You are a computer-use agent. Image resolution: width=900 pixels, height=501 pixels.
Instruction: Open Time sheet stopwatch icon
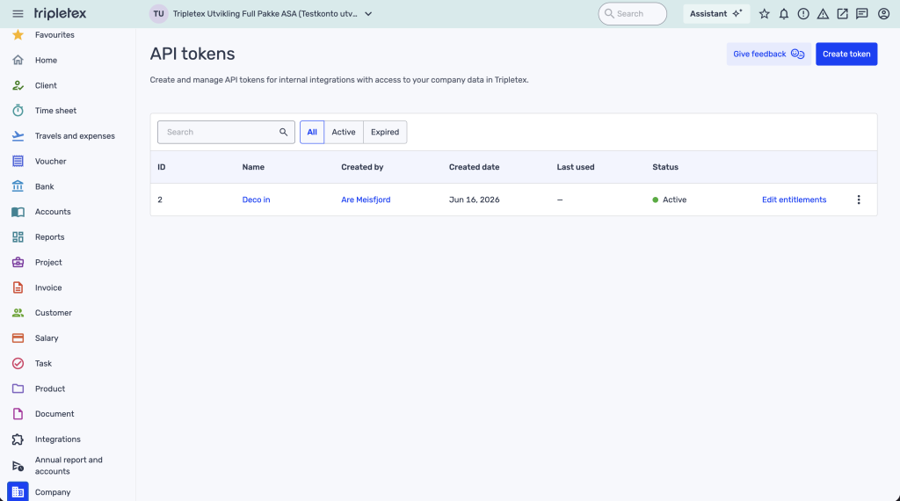(18, 110)
